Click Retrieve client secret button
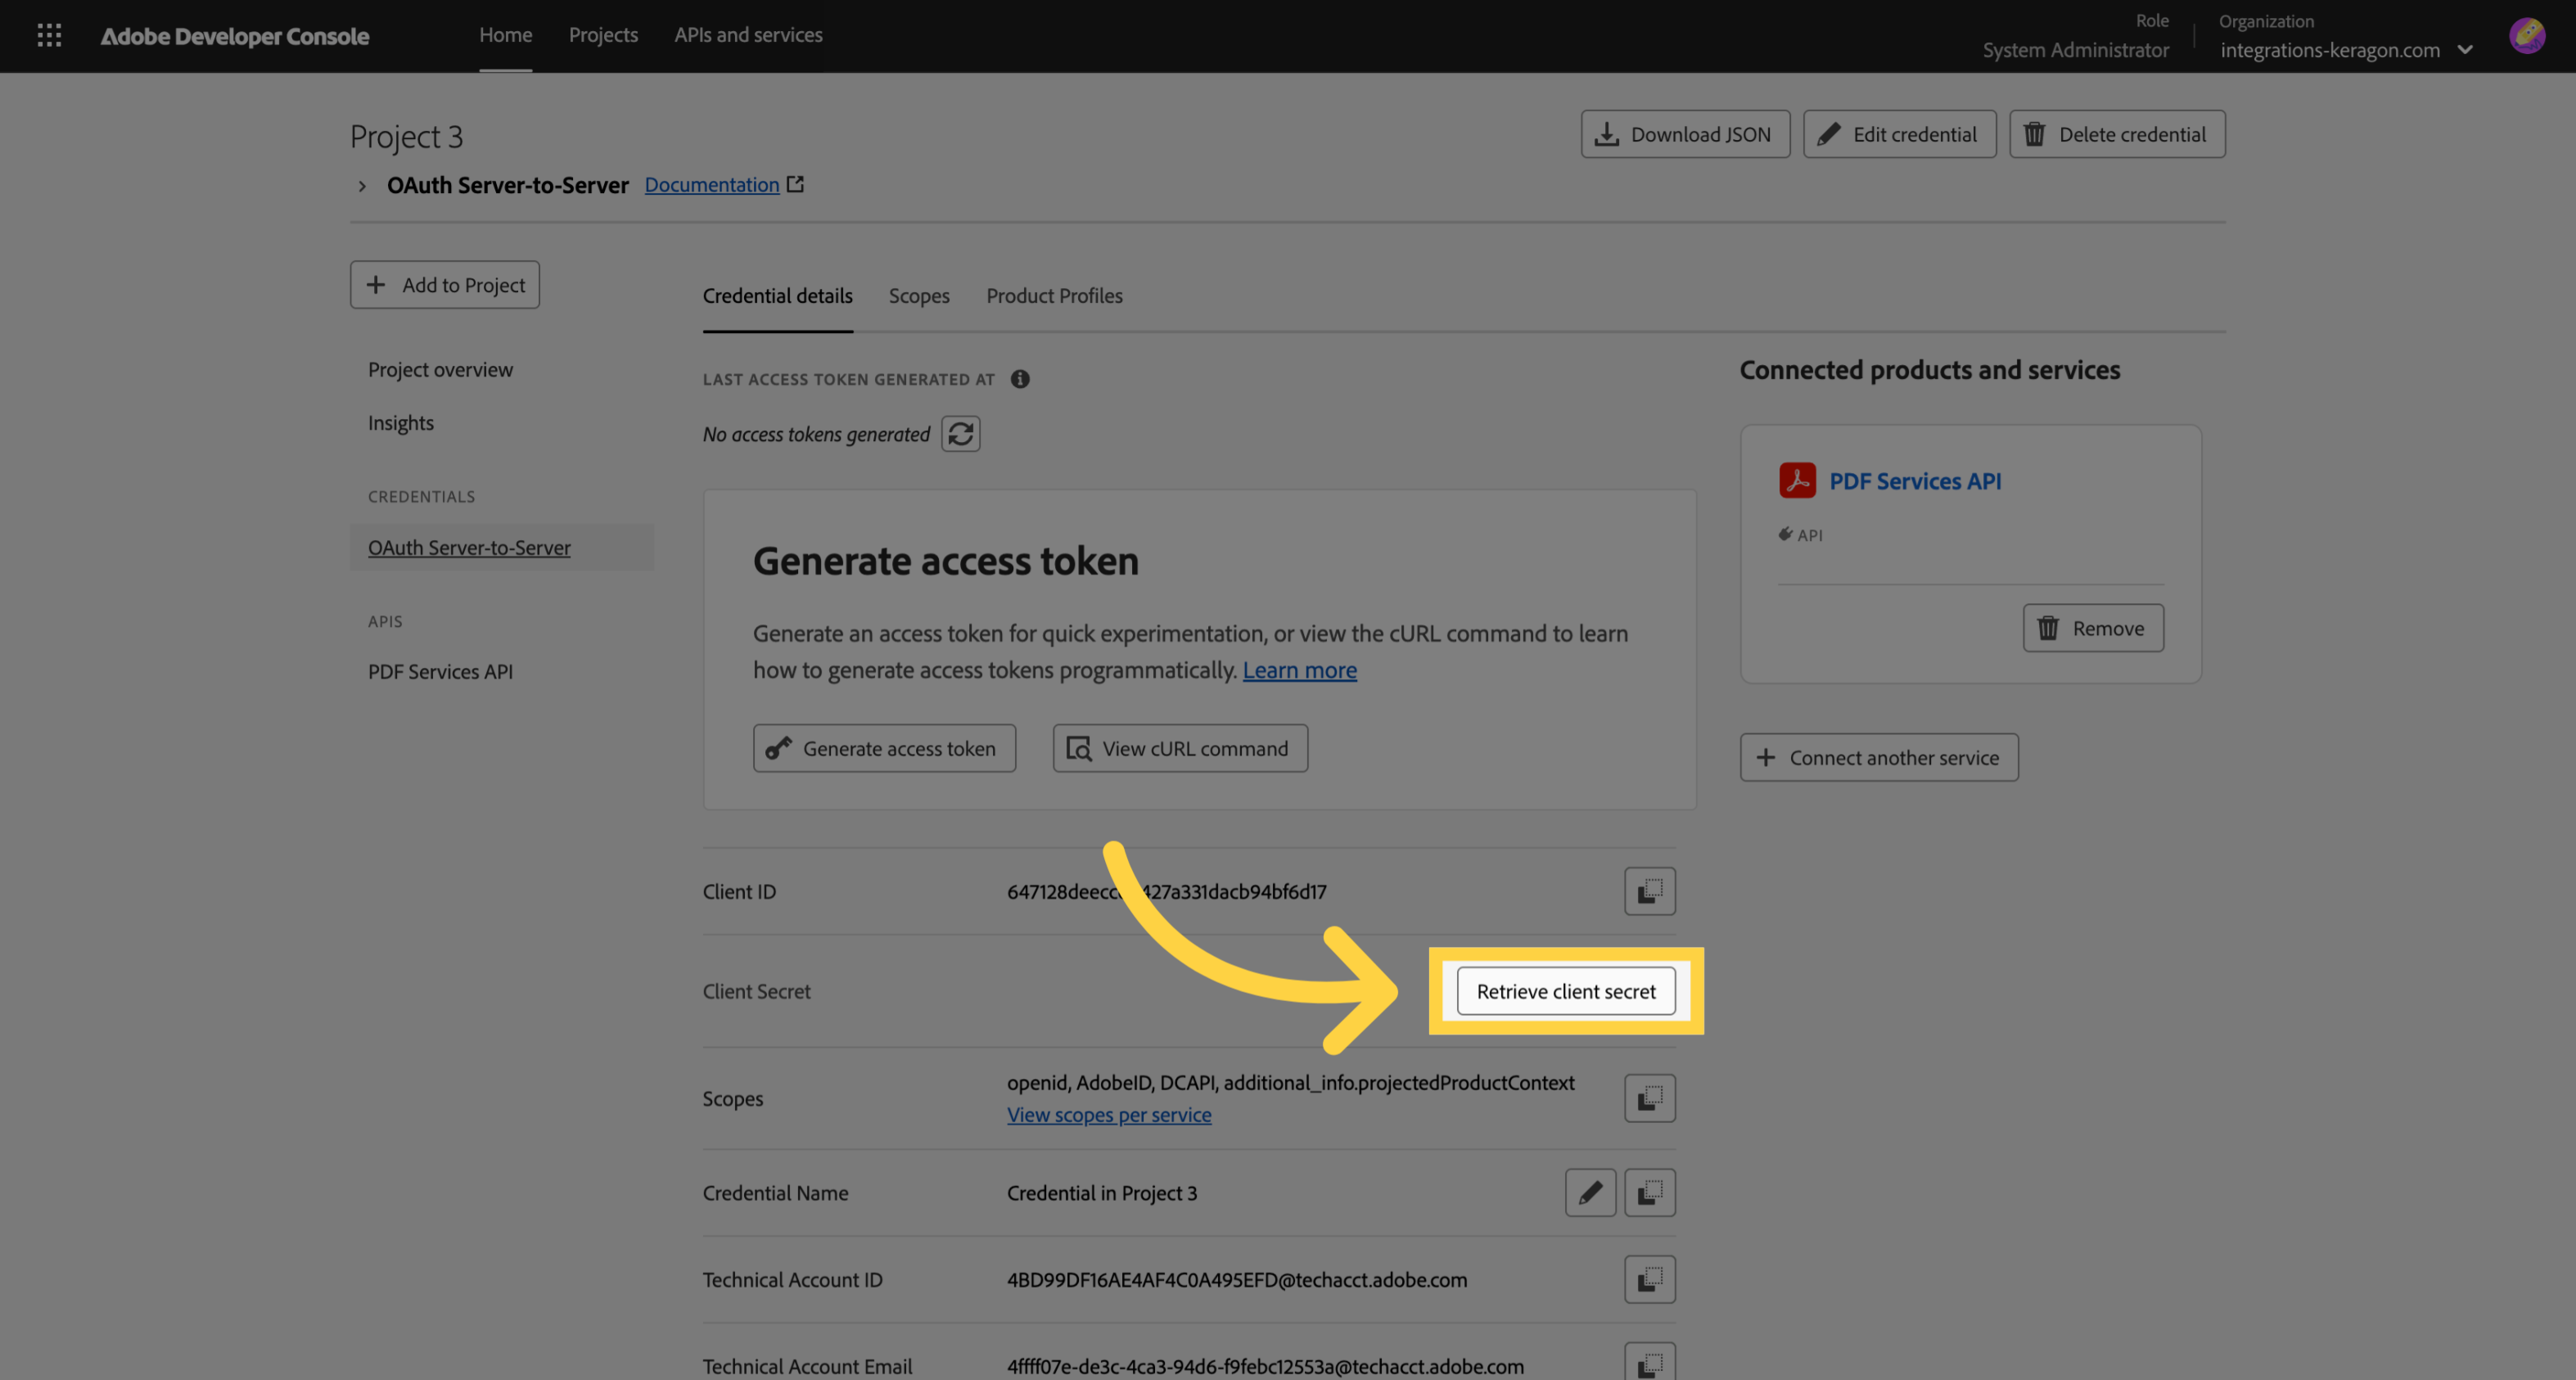Image resolution: width=2576 pixels, height=1380 pixels. point(1566,991)
